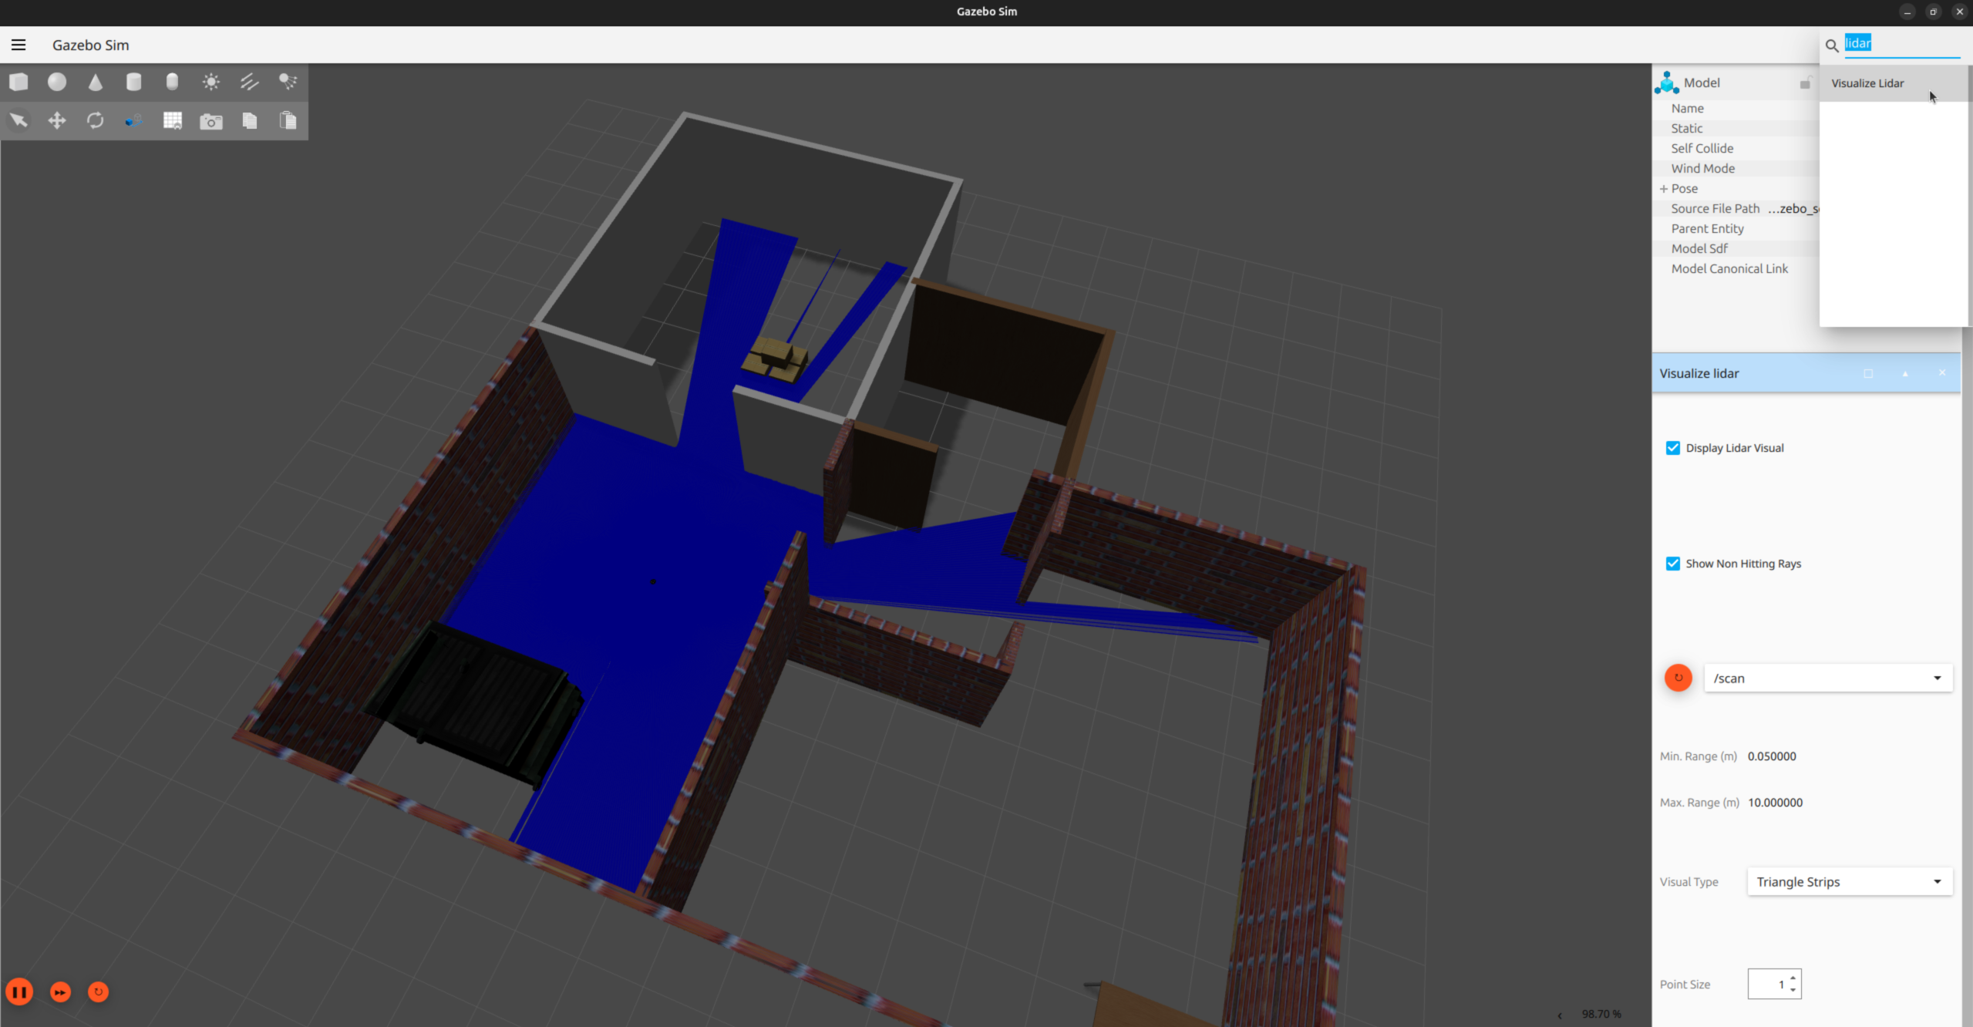Image resolution: width=1973 pixels, height=1027 pixels.
Task: Uncheck Display Lidar Visual
Action: pyautogui.click(x=1672, y=448)
